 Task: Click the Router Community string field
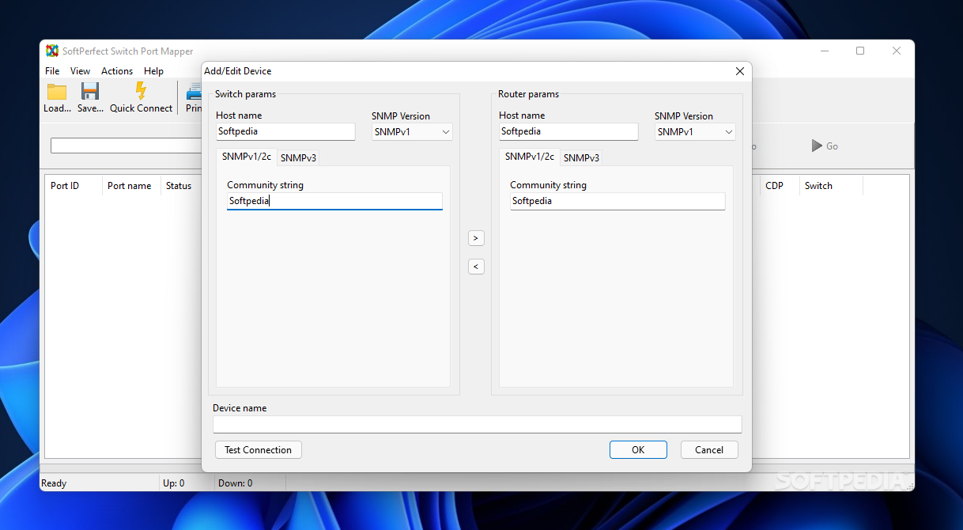click(x=617, y=201)
